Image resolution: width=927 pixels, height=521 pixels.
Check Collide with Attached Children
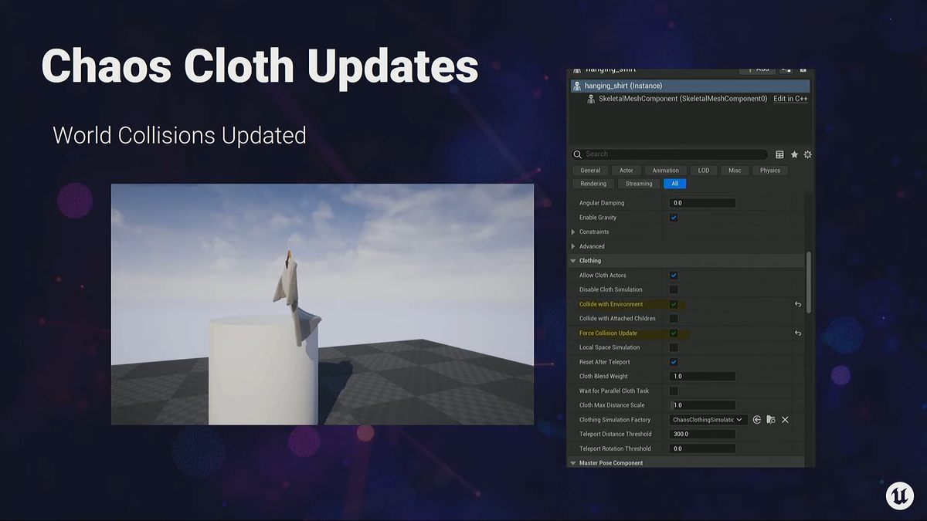(674, 319)
